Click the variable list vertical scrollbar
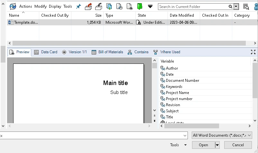258x153 pixels. pos(255,81)
